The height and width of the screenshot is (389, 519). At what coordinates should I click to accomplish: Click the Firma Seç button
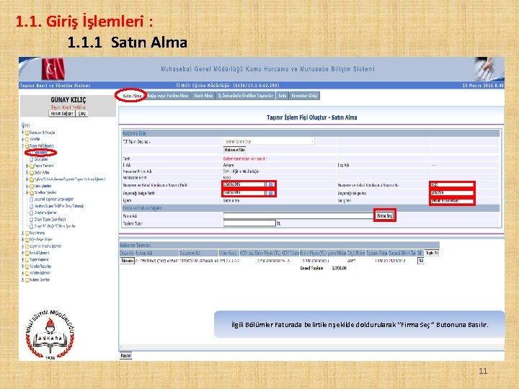[385, 216]
